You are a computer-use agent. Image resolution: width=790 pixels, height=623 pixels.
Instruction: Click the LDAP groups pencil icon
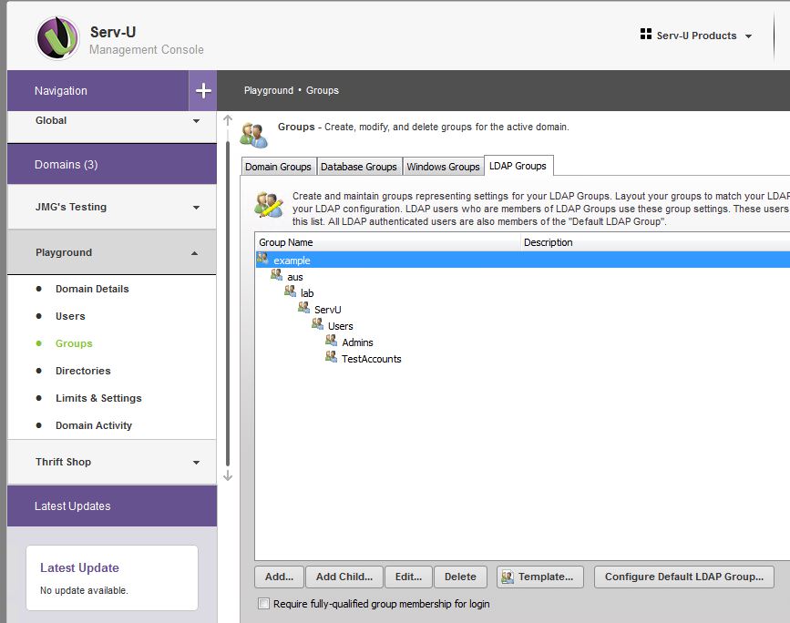click(x=268, y=204)
